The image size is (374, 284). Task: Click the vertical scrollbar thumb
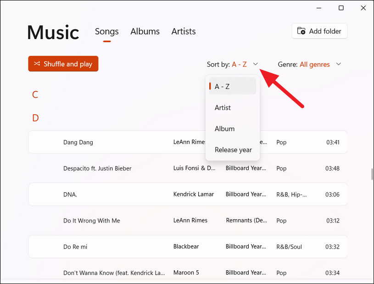click(372, 175)
